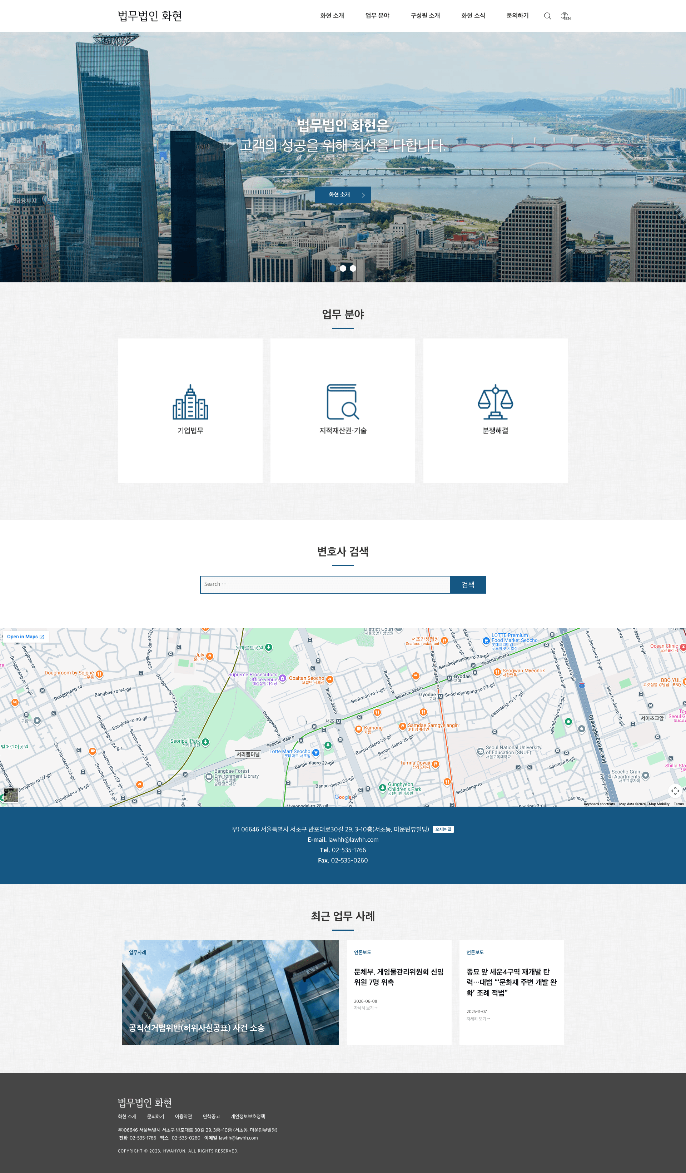Click Gunghyeon Children's Park marker

click(x=383, y=787)
